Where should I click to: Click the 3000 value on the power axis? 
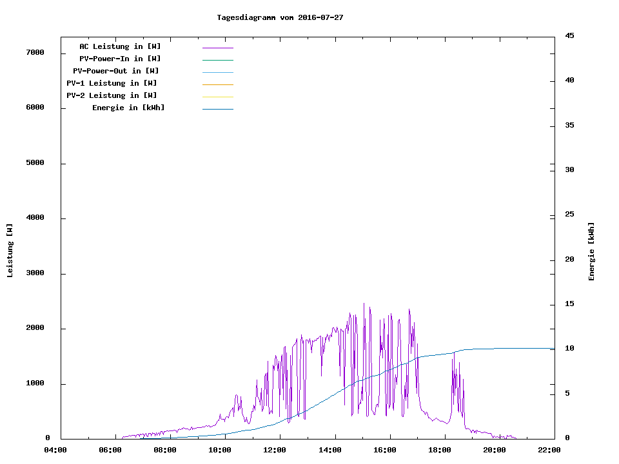[x=35, y=273]
